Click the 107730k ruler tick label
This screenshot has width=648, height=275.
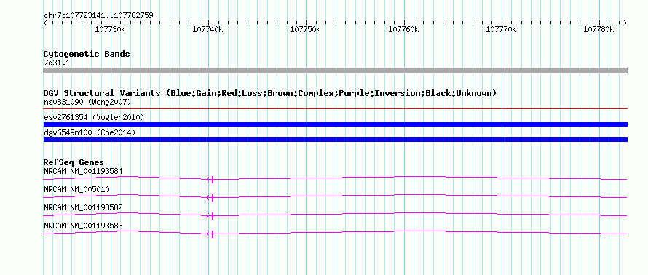(110, 29)
